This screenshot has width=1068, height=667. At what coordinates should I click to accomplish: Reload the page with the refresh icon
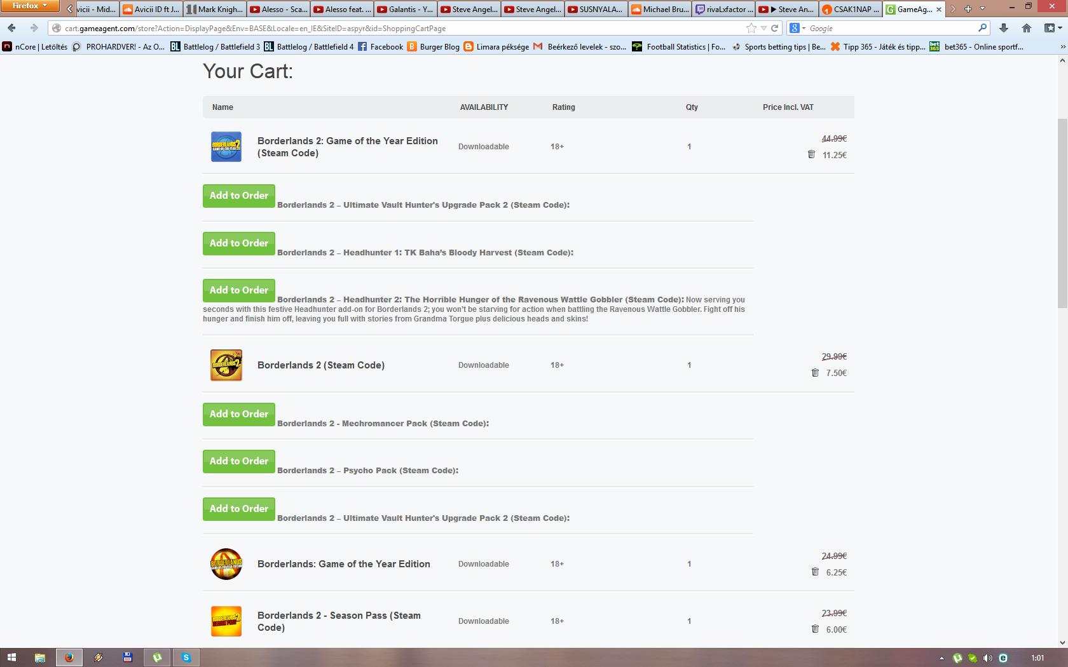(x=774, y=28)
